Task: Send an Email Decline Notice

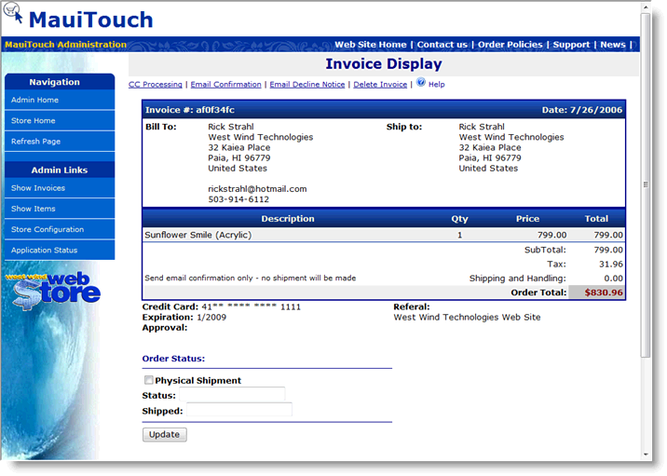Action: point(306,85)
